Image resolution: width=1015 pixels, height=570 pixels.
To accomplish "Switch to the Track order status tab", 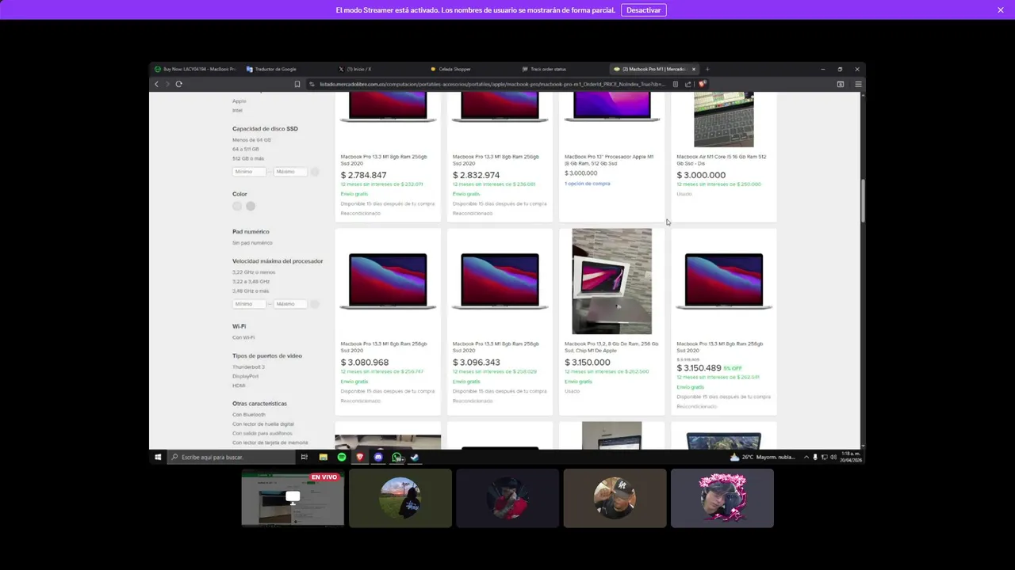I will click(548, 69).
